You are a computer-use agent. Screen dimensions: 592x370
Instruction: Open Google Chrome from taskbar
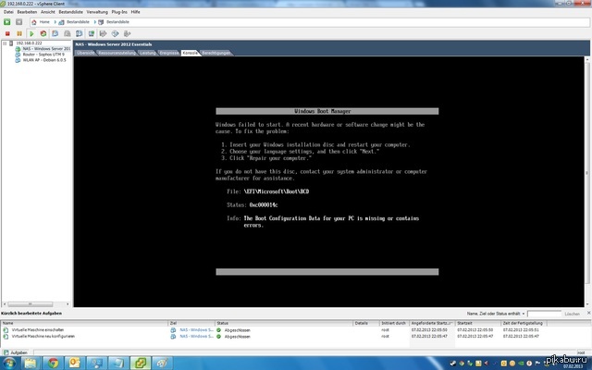[53, 364]
